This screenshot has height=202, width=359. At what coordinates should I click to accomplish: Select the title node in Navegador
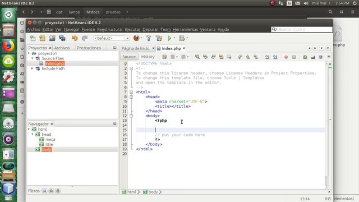(49, 145)
